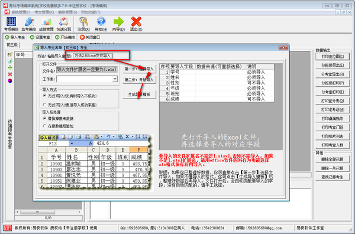355x234 pixels.
Task: Switch to 方法2从Excel文件导入 tab
Action: click(x=93, y=56)
